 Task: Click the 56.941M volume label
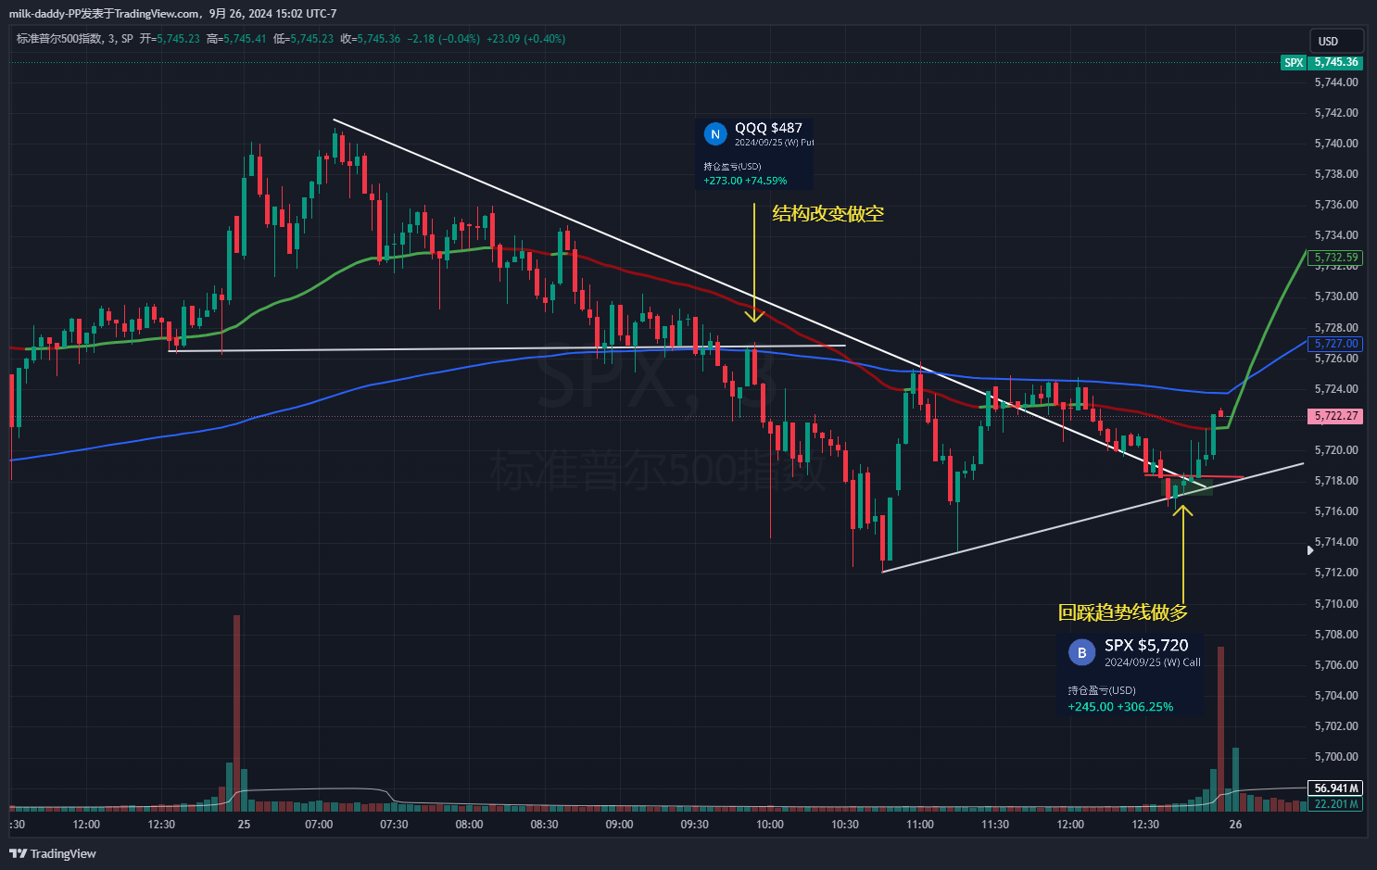tap(1335, 788)
